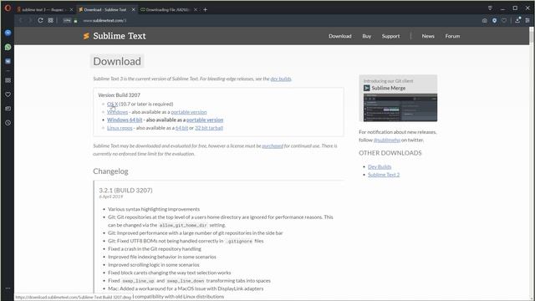Download the Linux 64 bit tarball

181,128
